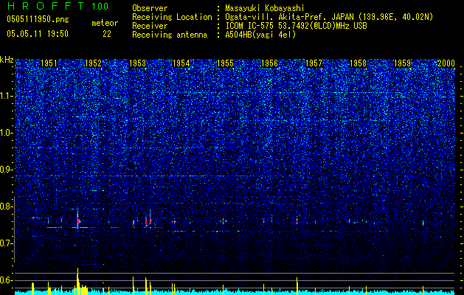Image resolution: width=464 pixels, height=295 pixels.
Task: Click the Receiver label
Action: (150, 26)
